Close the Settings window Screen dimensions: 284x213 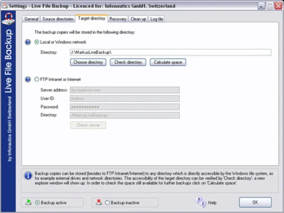pos(278,6)
